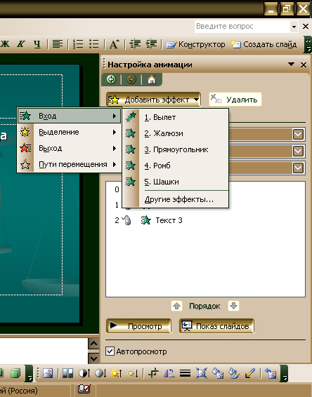
Task: Toggle Italic (К) formatting
Action: [x=21, y=44]
